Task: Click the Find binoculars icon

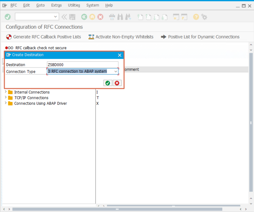Action: [x=120, y=17]
